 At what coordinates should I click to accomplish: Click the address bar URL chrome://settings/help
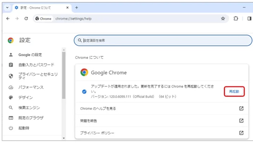pos(73,19)
